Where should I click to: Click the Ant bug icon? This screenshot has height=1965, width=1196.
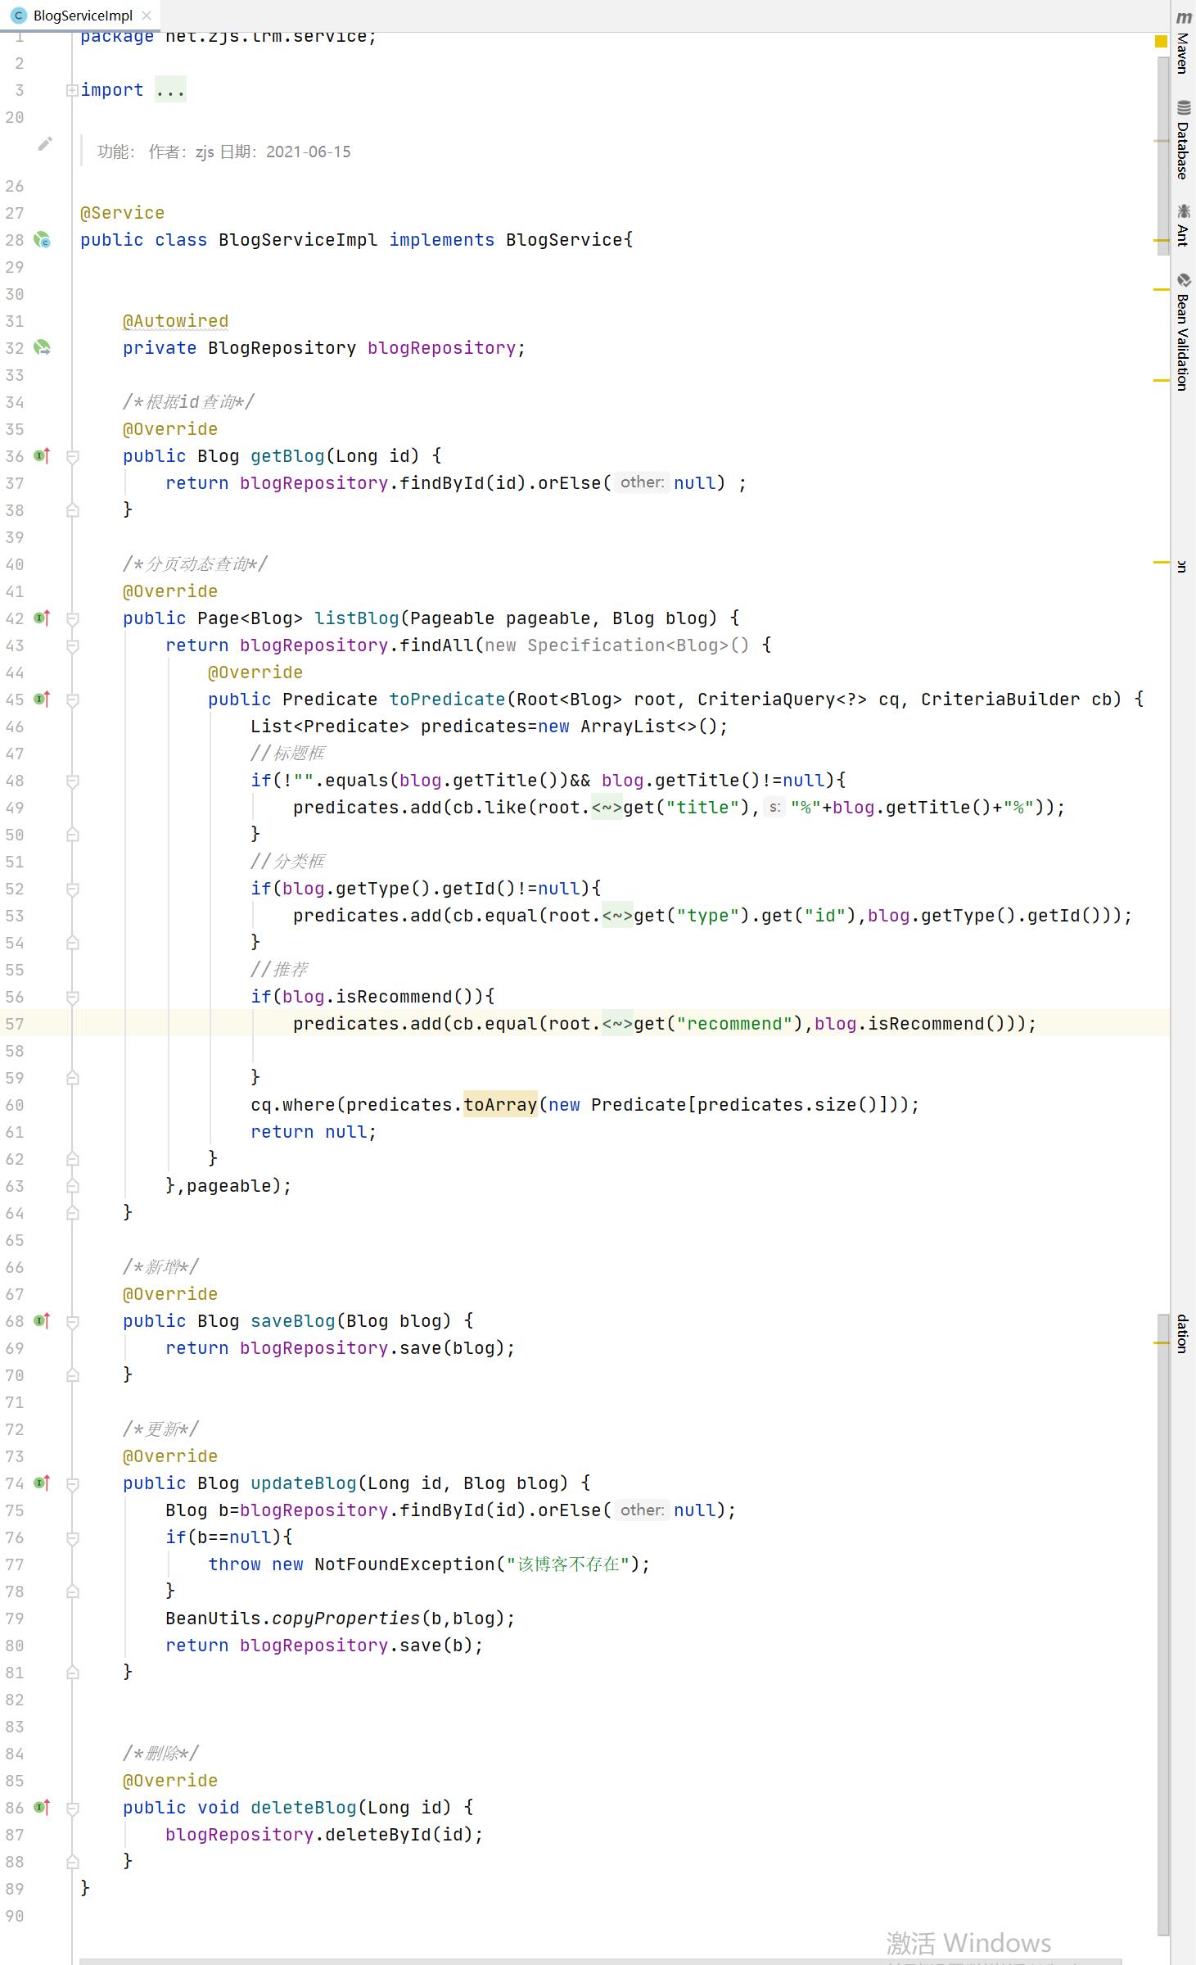[1184, 211]
